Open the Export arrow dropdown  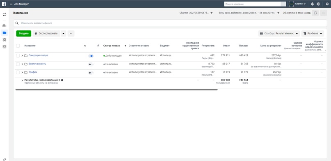[63, 33]
